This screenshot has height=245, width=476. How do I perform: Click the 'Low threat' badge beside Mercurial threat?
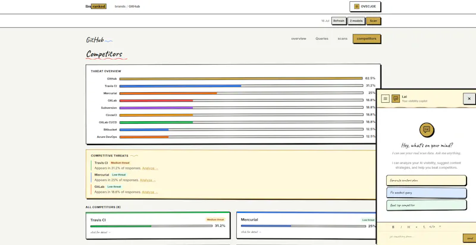click(x=118, y=175)
